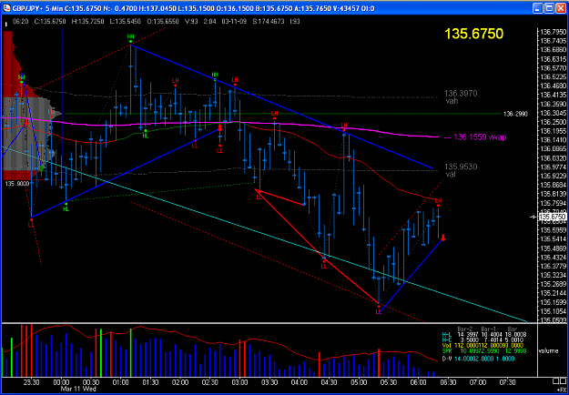Click the 135.1054 price axis label
Image resolution: width=569 pixels, height=395 pixels.
coord(553,311)
